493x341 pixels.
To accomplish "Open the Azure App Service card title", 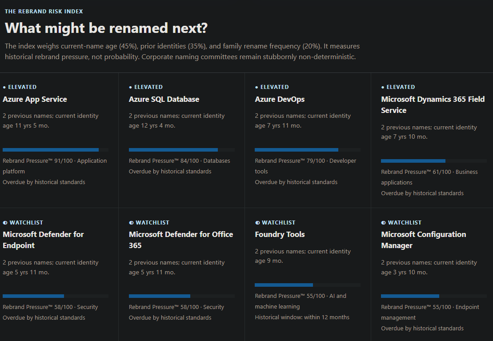I will [35, 100].
